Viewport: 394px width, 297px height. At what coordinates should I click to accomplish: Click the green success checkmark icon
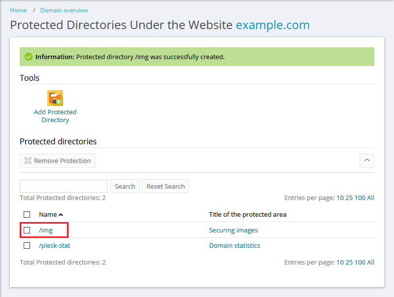29,57
